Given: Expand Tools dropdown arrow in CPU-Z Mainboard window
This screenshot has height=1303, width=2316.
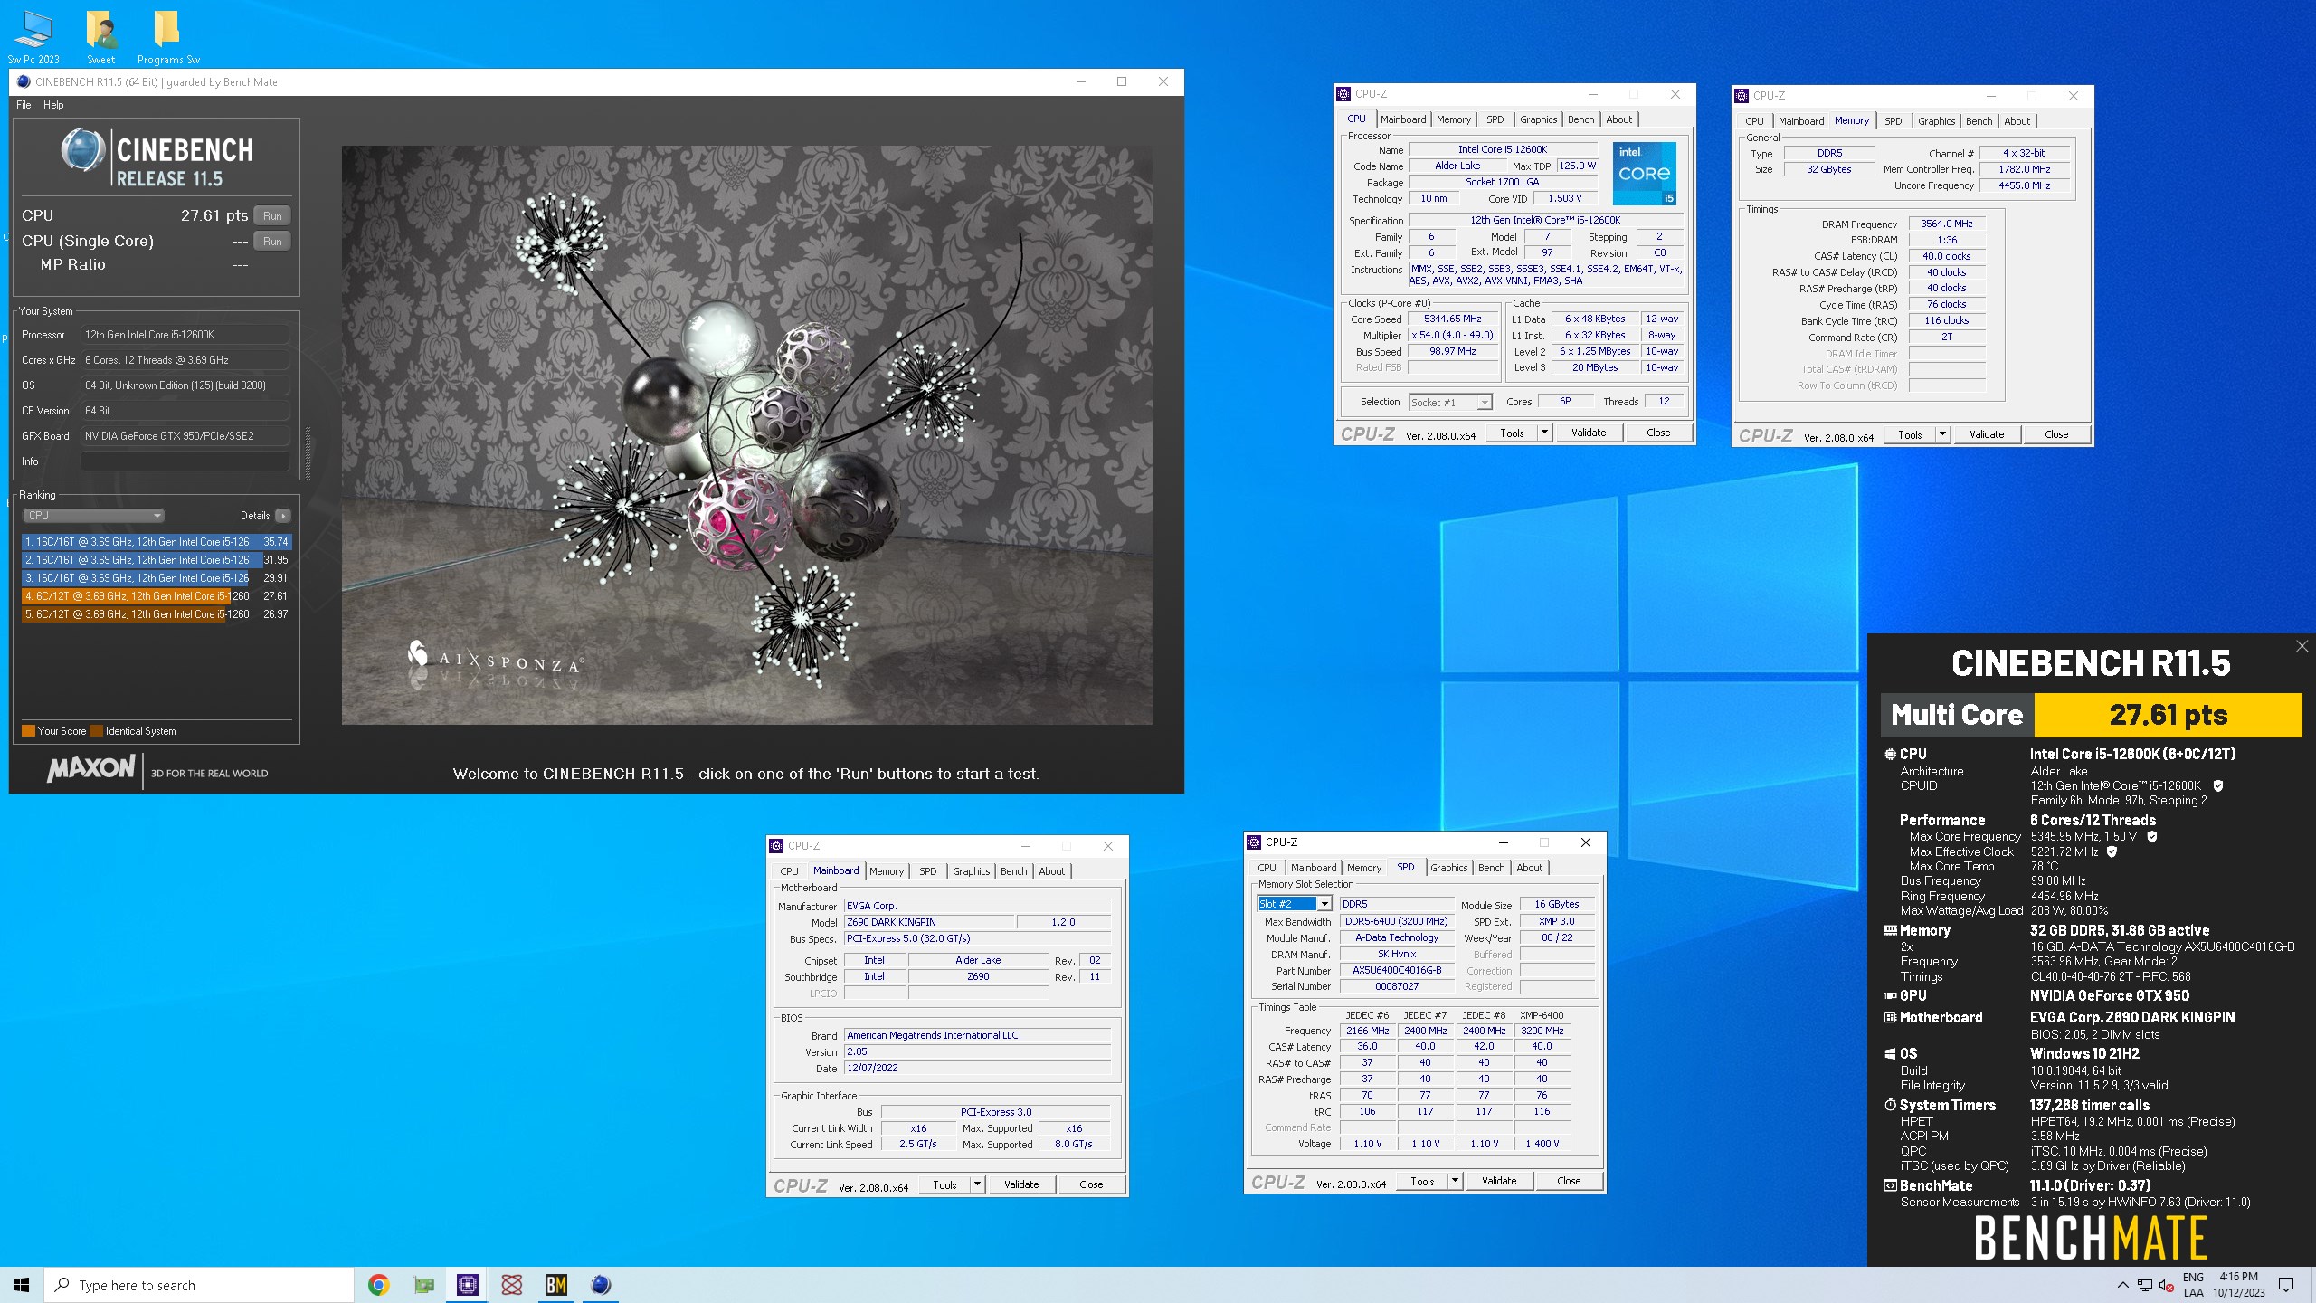Looking at the screenshot, I should (977, 1184).
